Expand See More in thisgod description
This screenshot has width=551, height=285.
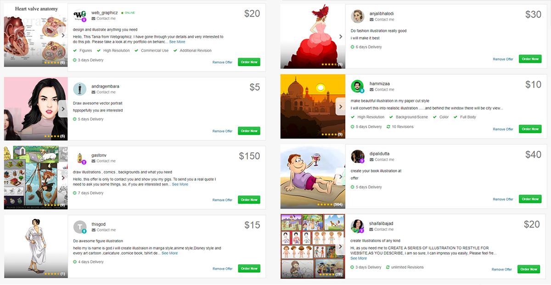pos(169,253)
